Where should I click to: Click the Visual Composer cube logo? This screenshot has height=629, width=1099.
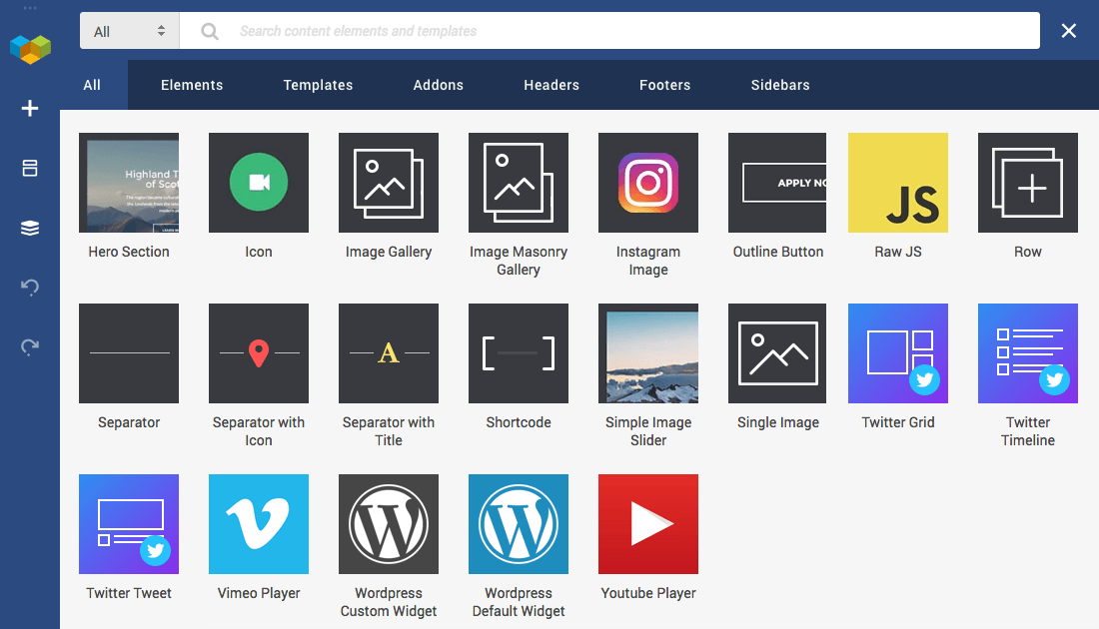(x=30, y=49)
